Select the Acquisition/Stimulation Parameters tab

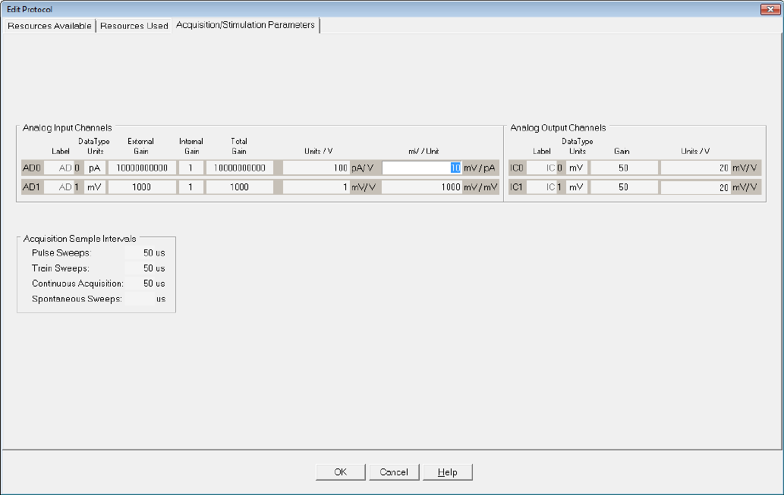pyautogui.click(x=245, y=25)
